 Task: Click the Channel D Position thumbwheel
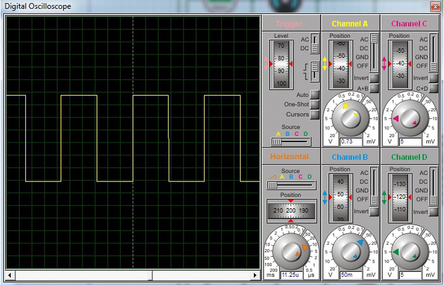point(400,198)
